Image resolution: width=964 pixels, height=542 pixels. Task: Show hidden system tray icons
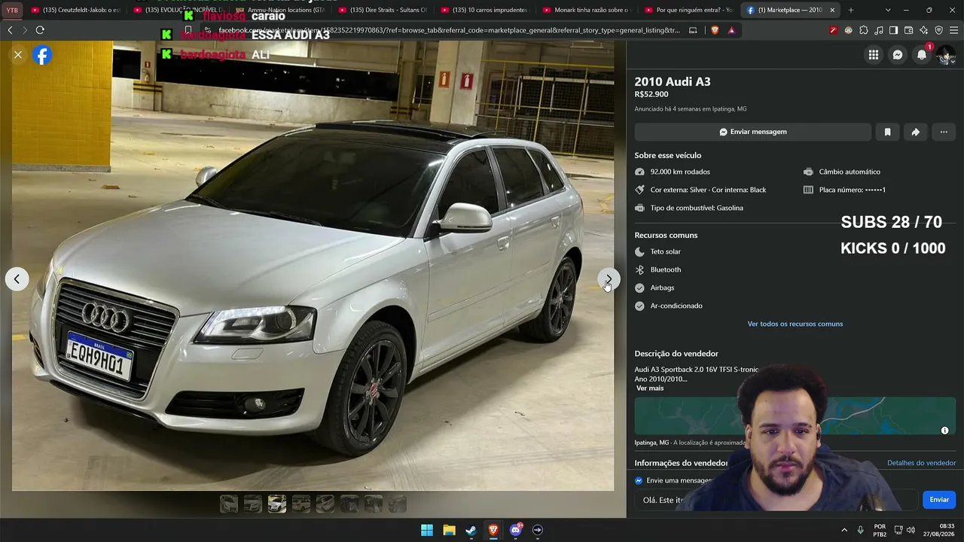[843, 530]
